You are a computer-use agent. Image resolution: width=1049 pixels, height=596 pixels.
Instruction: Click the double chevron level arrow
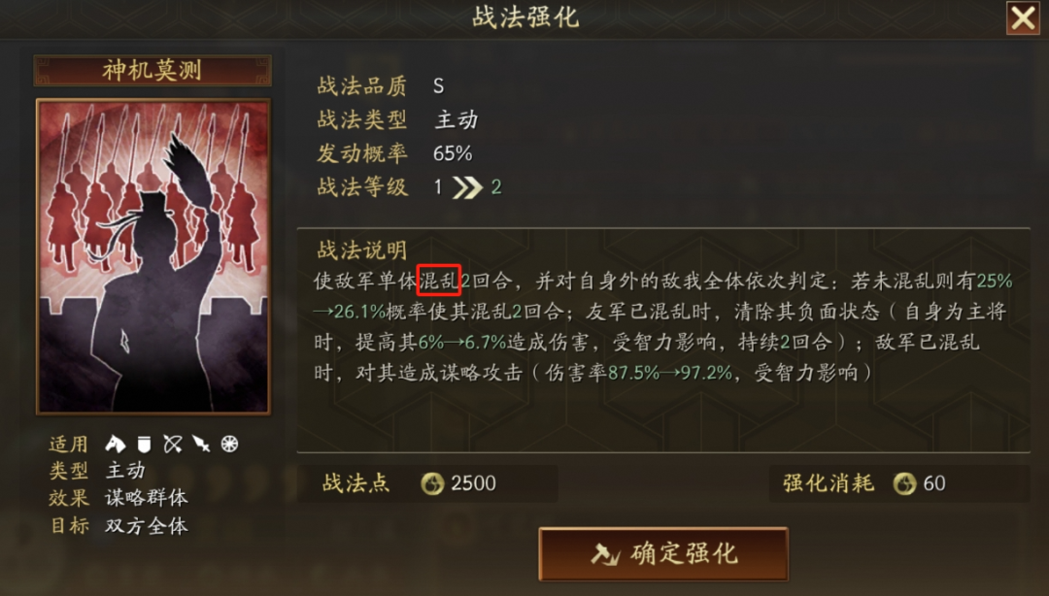tap(467, 187)
